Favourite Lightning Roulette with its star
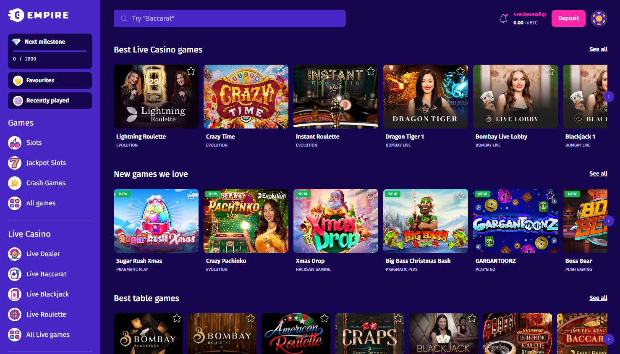620x354 pixels. pyautogui.click(x=191, y=71)
